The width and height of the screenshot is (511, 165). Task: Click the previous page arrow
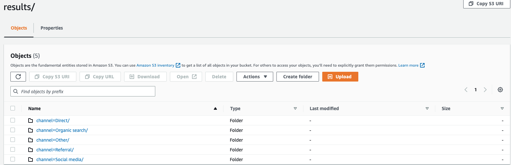click(x=466, y=90)
